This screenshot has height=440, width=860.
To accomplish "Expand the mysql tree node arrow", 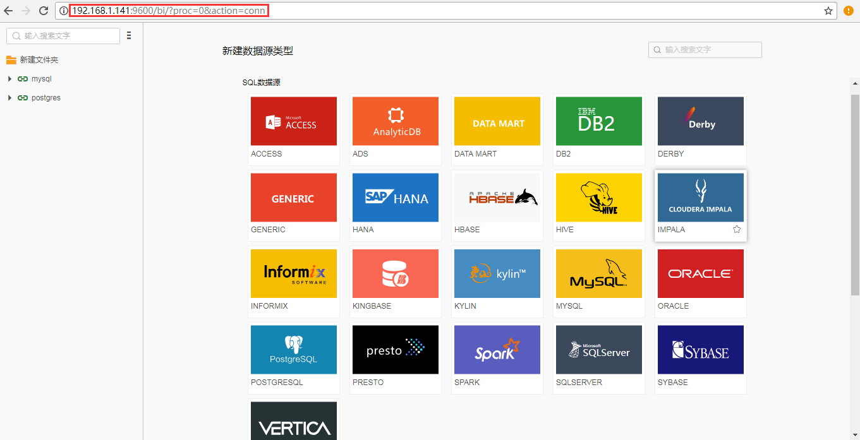I will 9,79.
